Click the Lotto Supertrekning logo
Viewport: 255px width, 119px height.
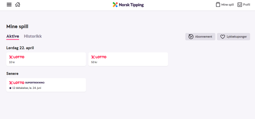27,83
